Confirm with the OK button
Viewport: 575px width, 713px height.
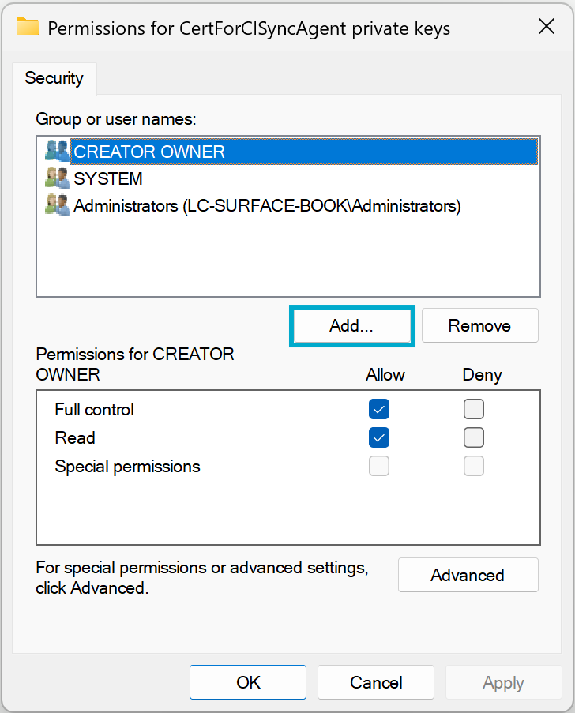click(x=248, y=682)
